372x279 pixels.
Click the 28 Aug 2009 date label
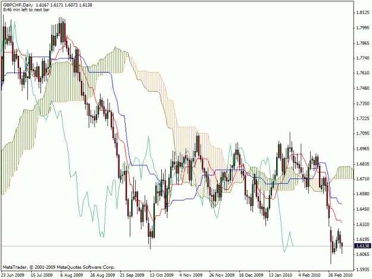pyautogui.click(x=102, y=275)
